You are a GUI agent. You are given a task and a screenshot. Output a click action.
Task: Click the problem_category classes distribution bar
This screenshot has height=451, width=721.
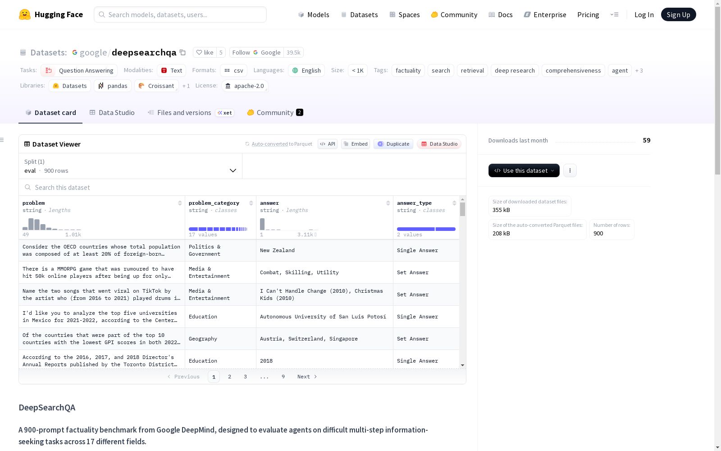(218, 229)
